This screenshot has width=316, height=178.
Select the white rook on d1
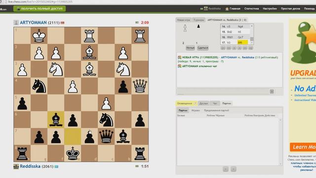coord(89,36)
